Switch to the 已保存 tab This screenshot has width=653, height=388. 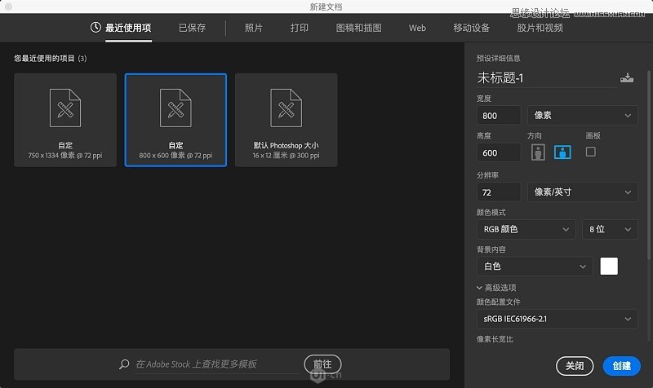pyautogui.click(x=193, y=28)
